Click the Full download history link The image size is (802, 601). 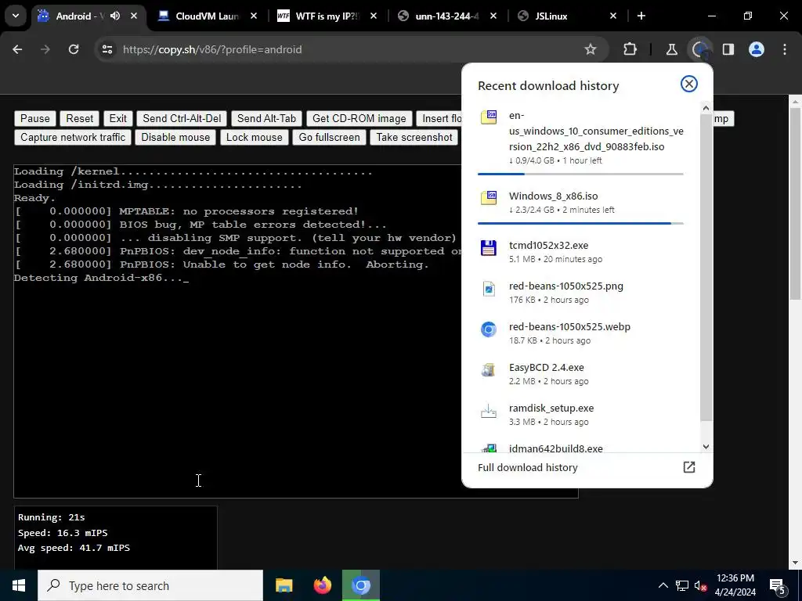point(527,468)
